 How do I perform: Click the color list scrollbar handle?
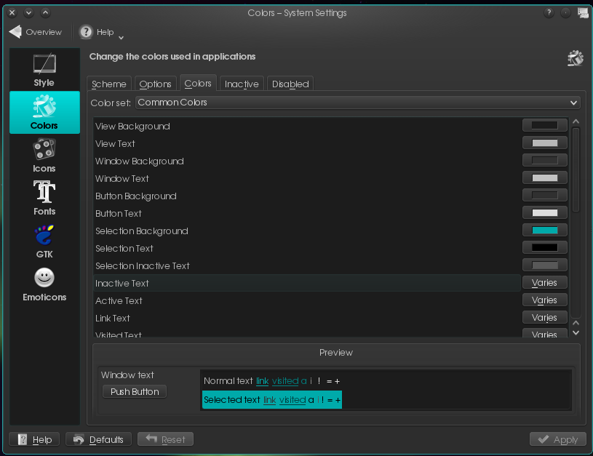coord(576,169)
